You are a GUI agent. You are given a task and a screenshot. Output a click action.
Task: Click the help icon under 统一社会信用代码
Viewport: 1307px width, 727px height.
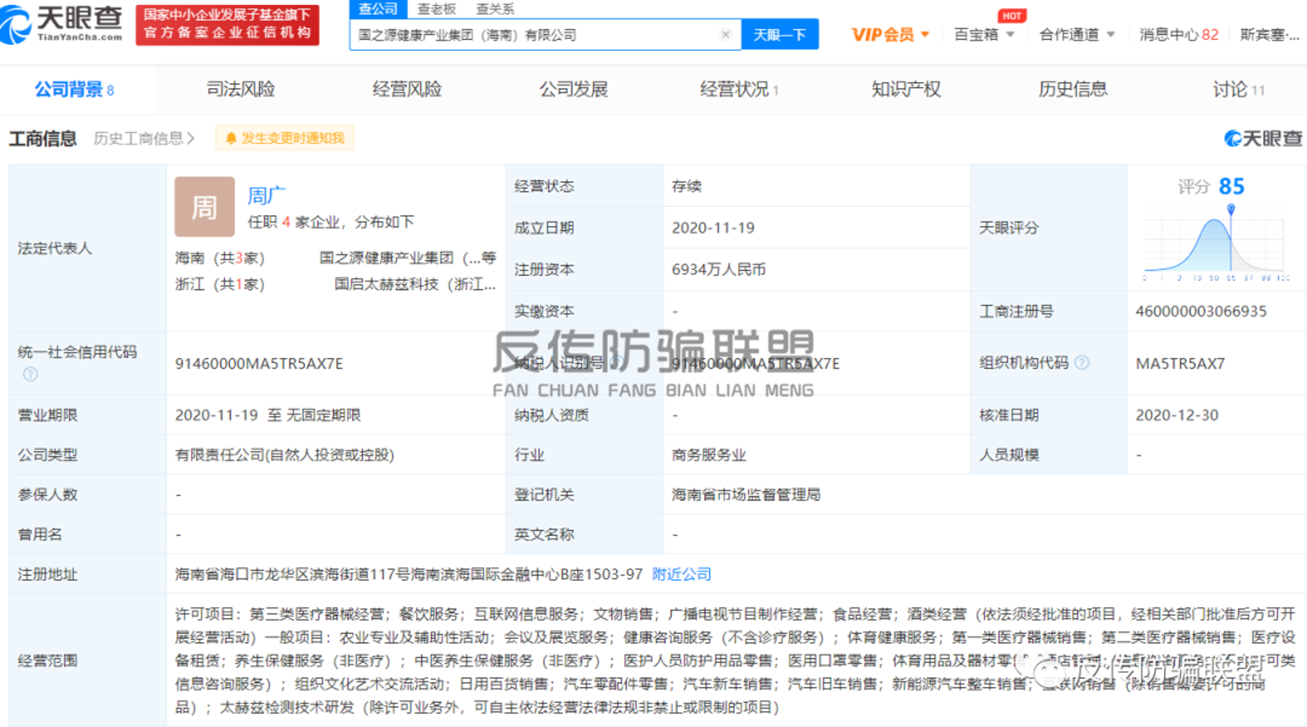tap(31, 374)
